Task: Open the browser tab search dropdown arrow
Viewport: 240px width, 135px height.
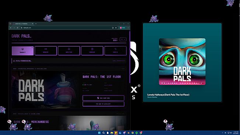Action: pos(10,24)
